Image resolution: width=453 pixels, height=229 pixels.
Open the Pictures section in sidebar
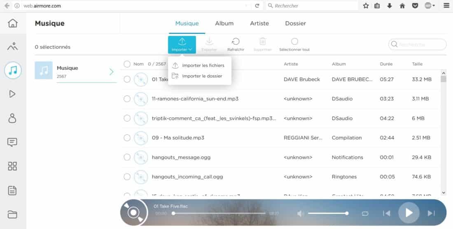(12, 46)
